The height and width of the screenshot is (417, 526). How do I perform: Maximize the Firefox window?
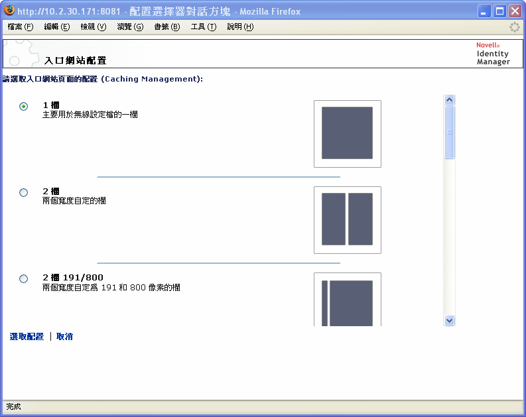(499, 11)
